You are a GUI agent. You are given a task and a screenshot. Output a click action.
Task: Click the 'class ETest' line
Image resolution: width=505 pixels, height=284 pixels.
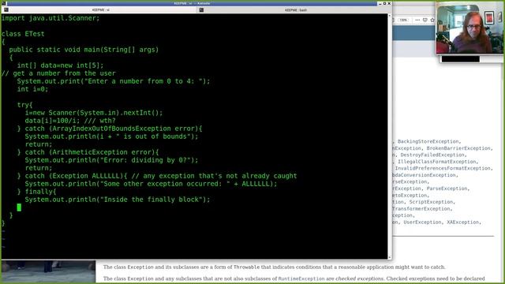23,34
